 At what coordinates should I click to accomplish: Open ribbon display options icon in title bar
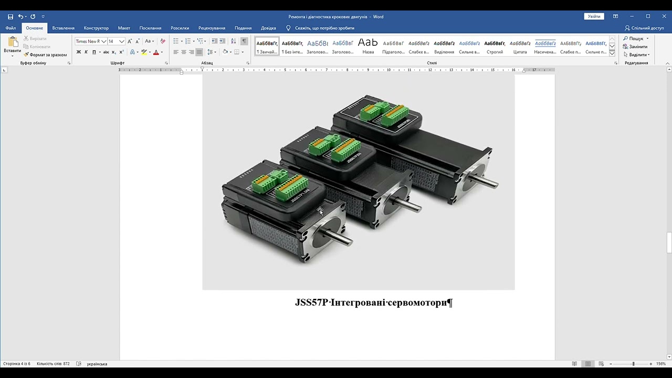[615, 17]
